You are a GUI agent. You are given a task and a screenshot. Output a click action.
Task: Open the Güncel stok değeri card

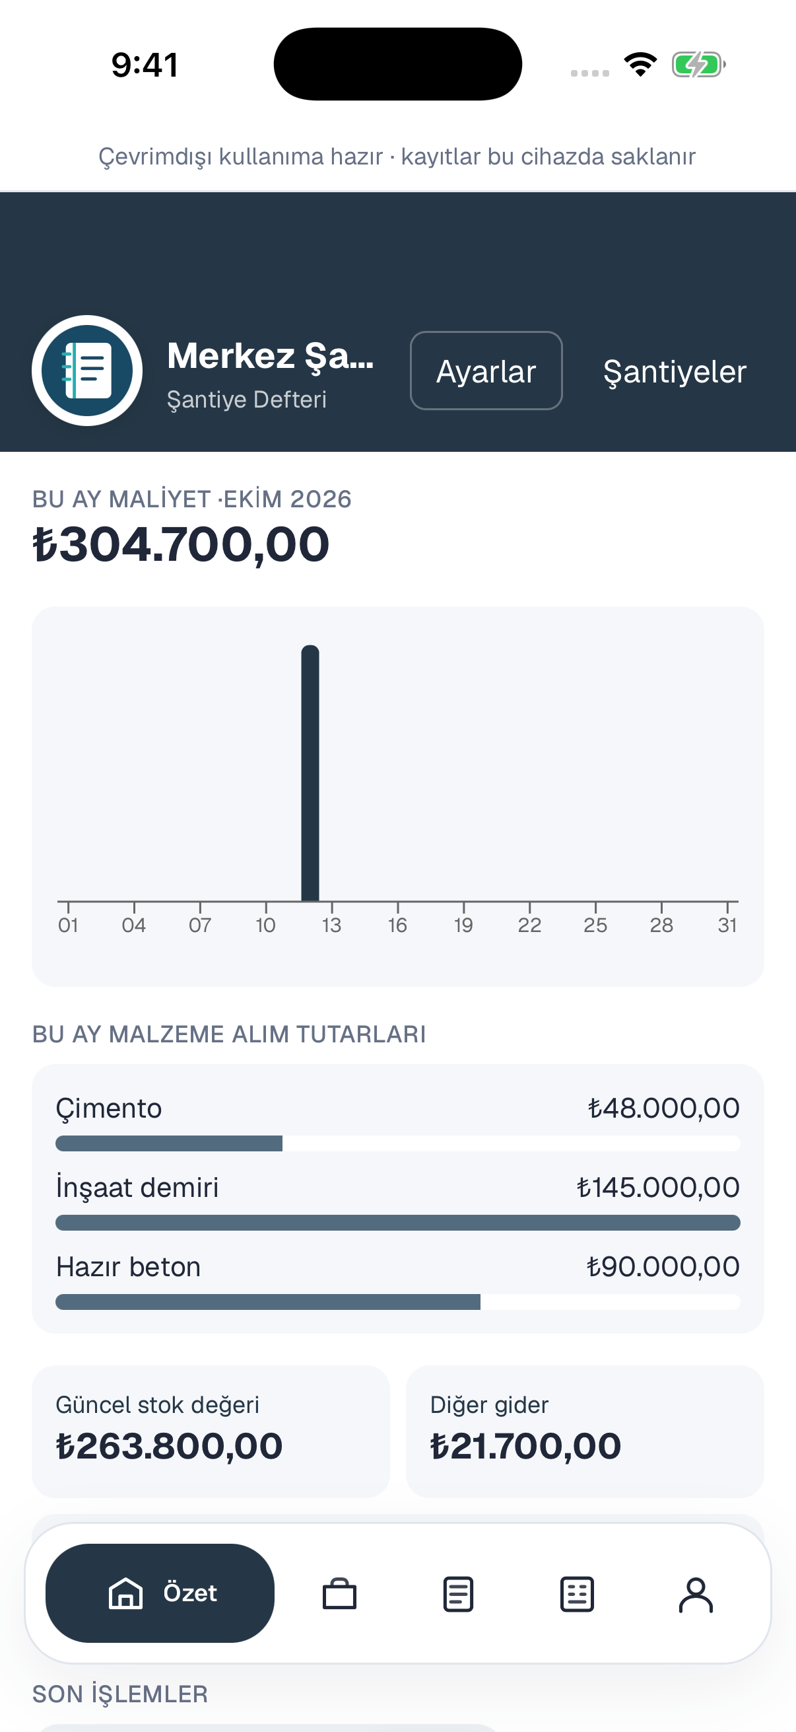211,1431
